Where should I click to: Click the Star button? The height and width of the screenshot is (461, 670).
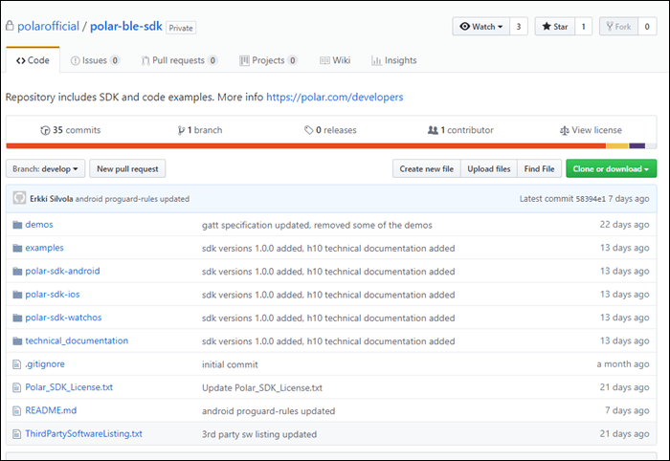tap(554, 27)
